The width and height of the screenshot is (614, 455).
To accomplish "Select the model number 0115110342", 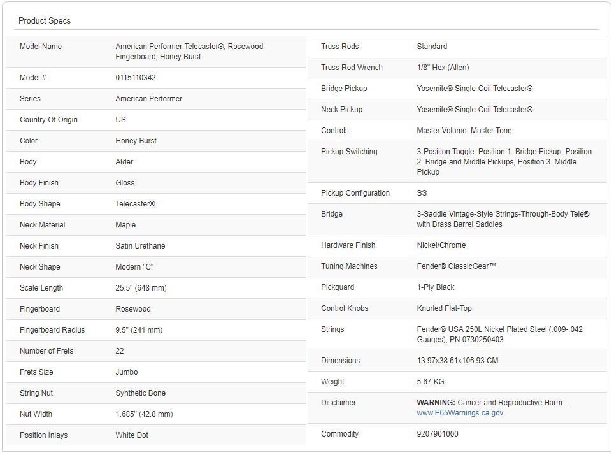I will (136, 78).
